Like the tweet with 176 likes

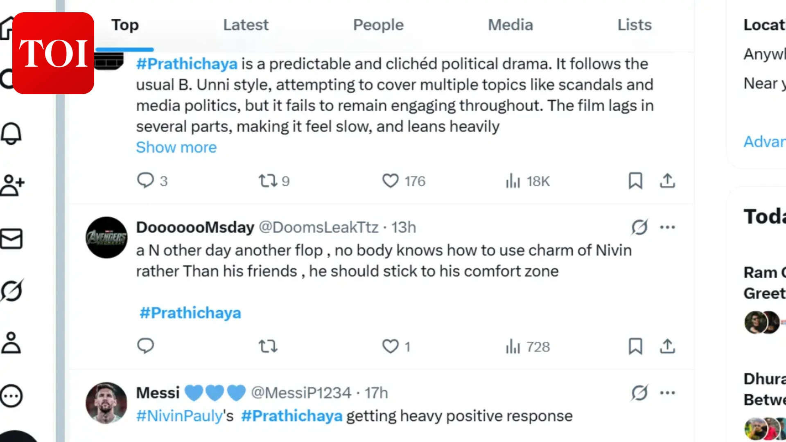pyautogui.click(x=391, y=180)
